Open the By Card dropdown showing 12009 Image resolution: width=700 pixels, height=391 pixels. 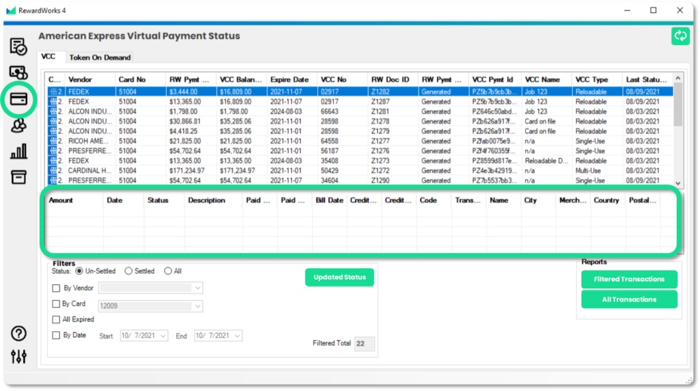(150, 306)
